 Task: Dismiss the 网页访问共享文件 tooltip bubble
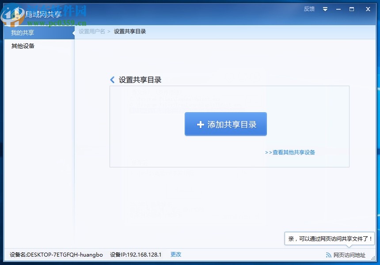[329, 238]
